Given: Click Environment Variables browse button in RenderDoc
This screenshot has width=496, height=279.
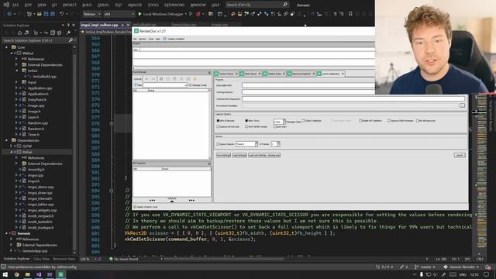Looking at the screenshot, I should [462, 105].
